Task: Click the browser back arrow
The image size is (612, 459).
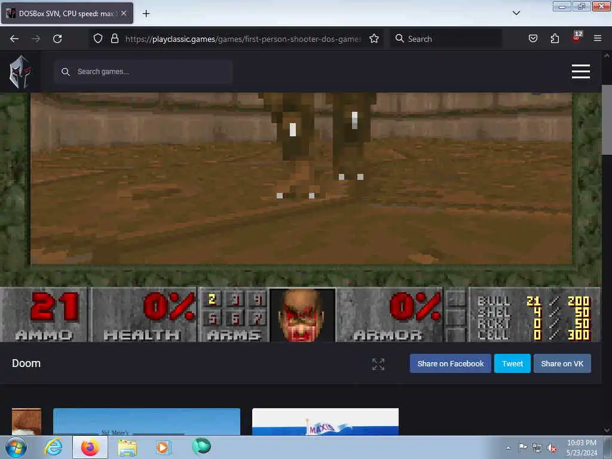Action: pyautogui.click(x=14, y=39)
